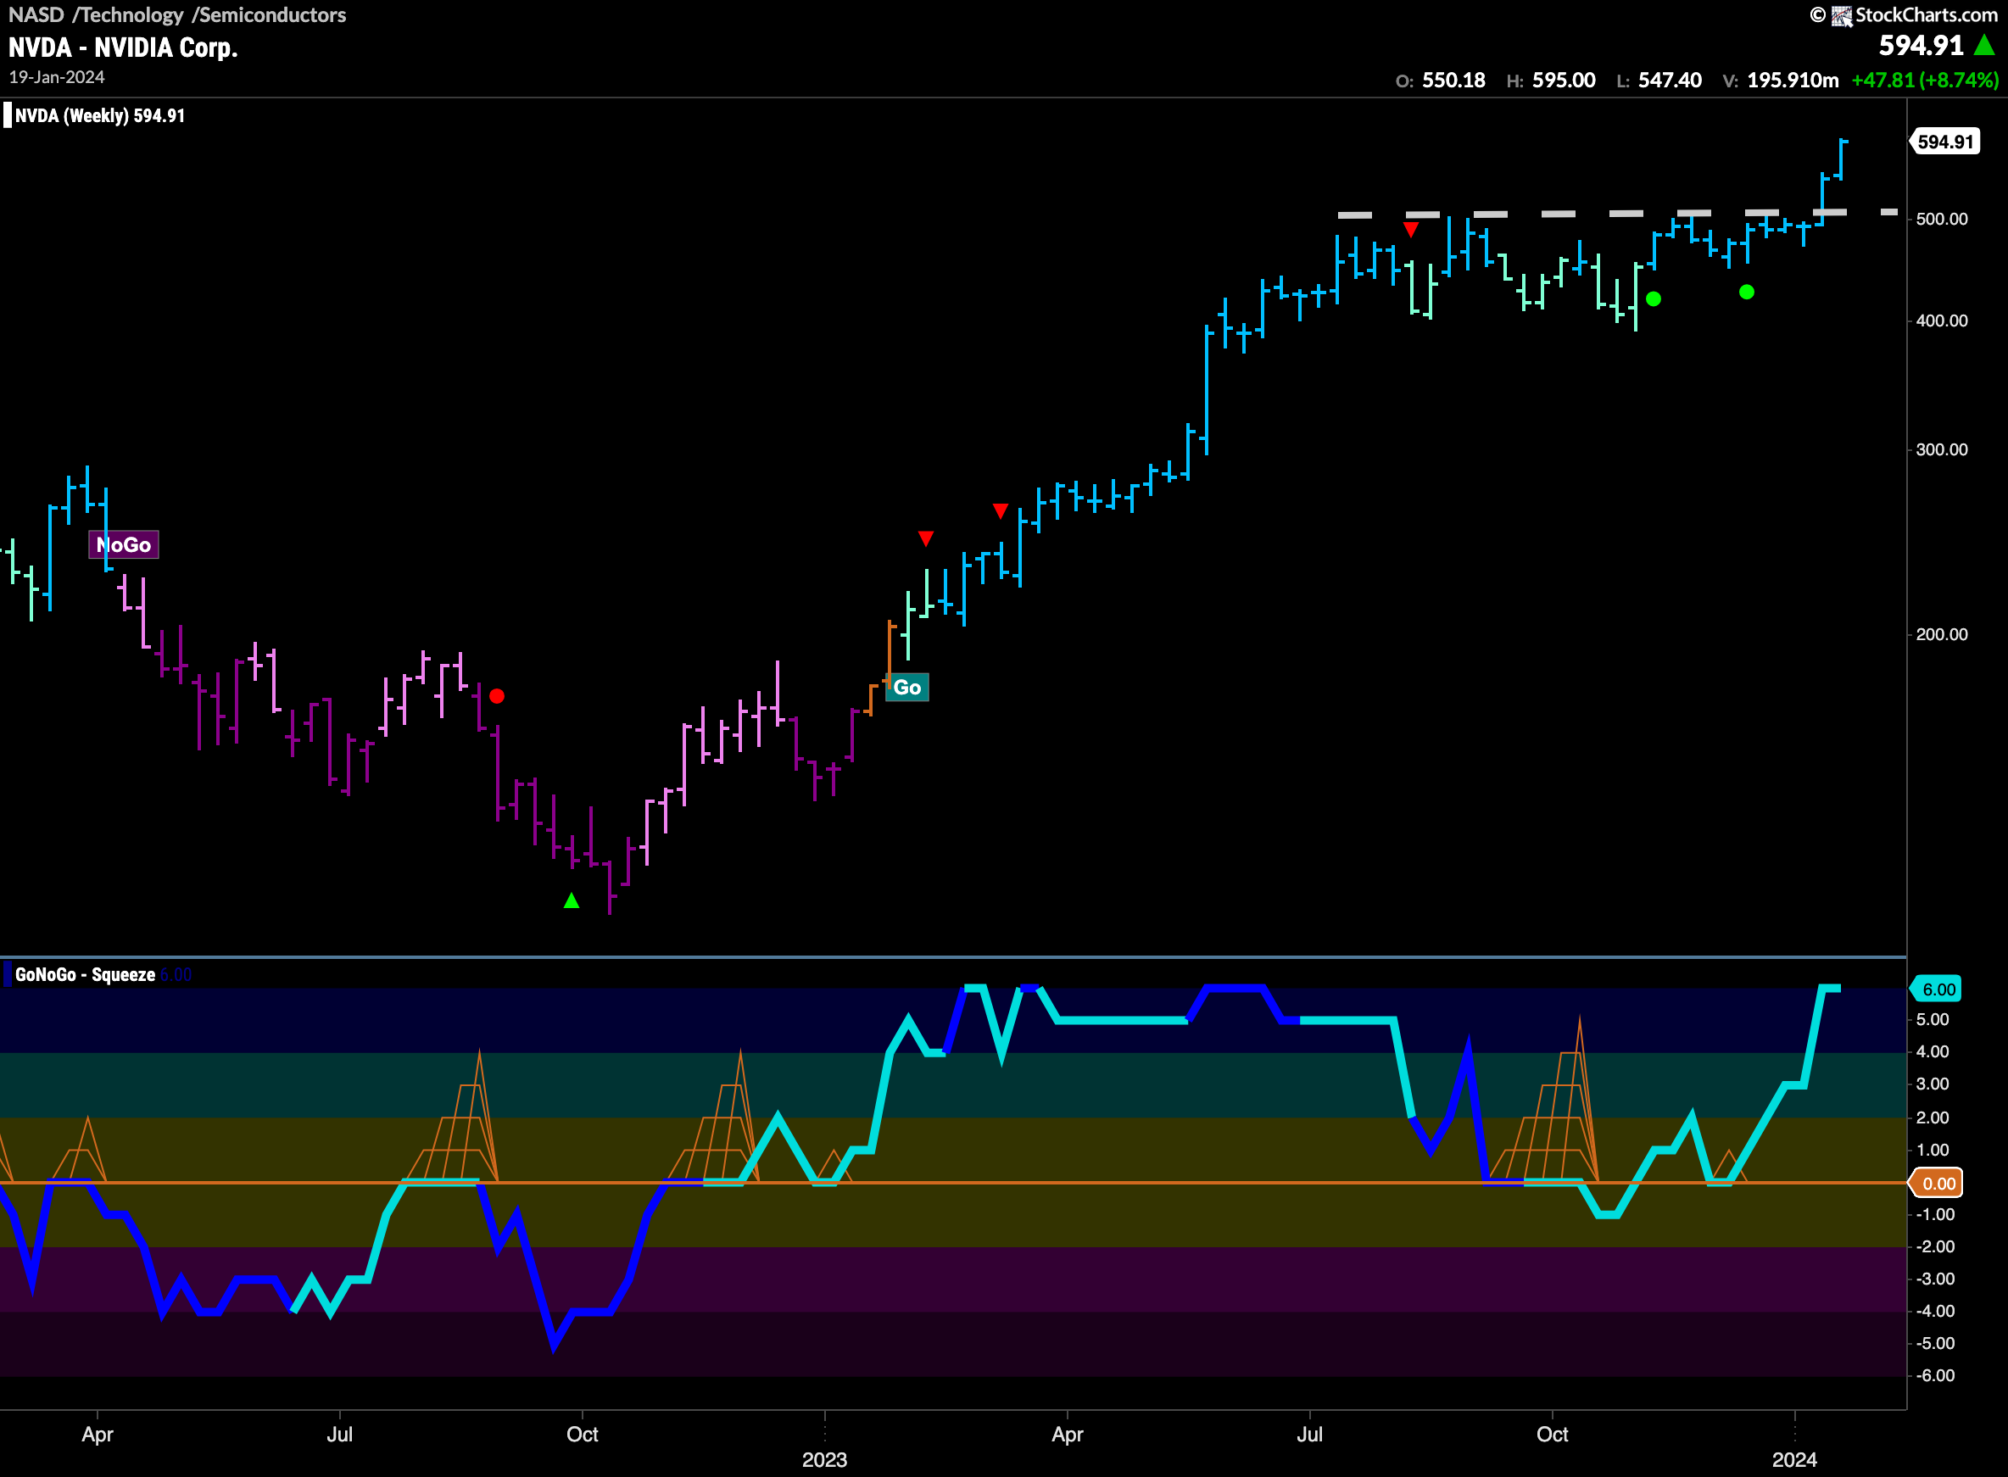
Task: Click the red circle marker near Sep 2022
Action: (x=497, y=695)
